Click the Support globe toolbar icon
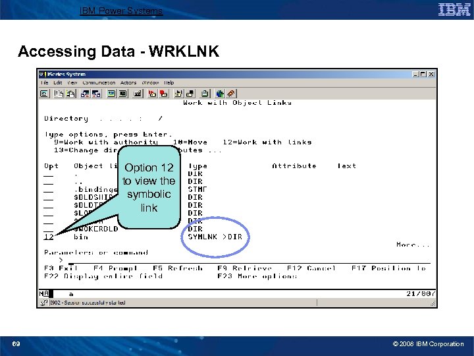The height and width of the screenshot is (356, 474). [220, 94]
